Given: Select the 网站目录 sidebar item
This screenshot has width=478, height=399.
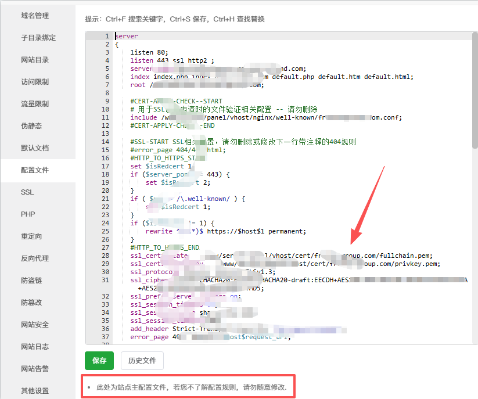Looking at the screenshot, I should coord(35,60).
